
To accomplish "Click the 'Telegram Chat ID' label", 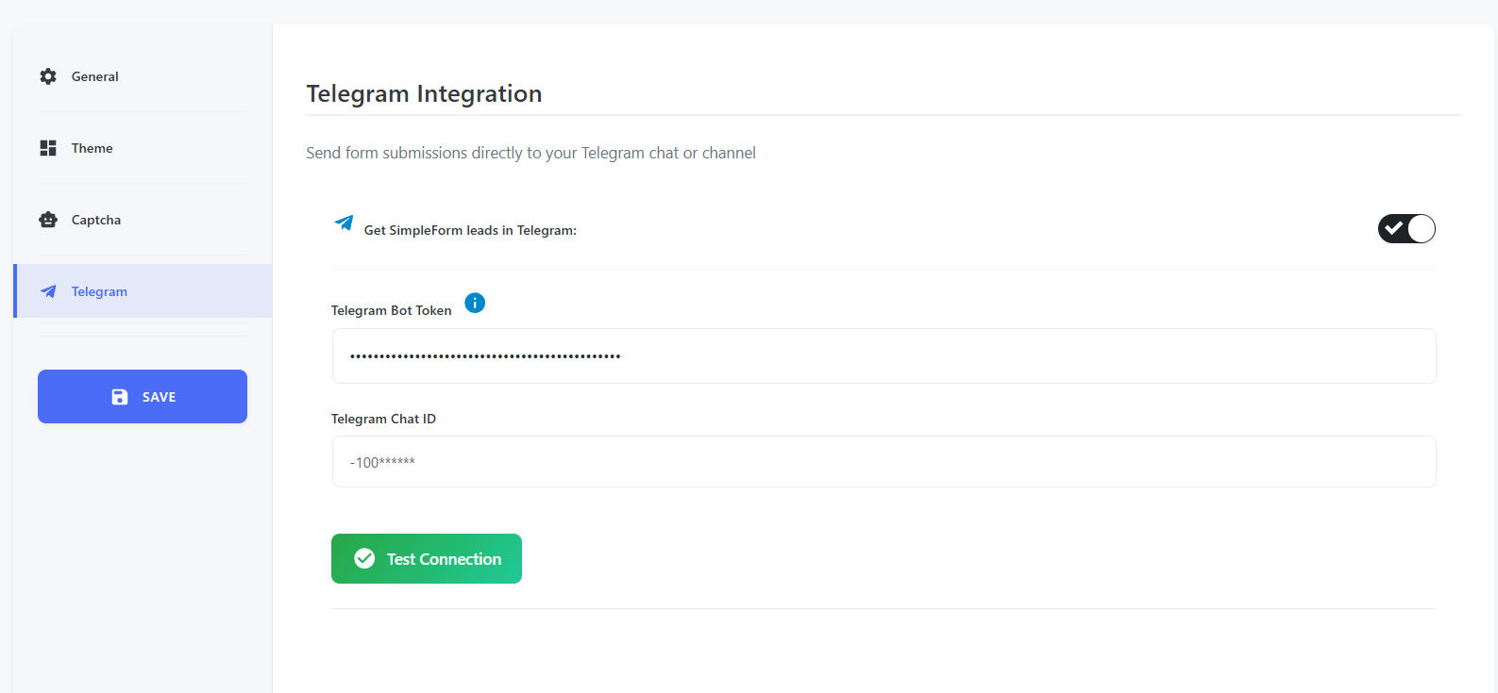I will click(x=383, y=419).
